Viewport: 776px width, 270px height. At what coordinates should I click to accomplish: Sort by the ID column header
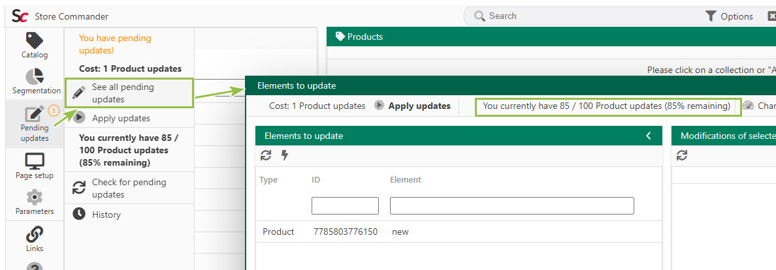tap(315, 180)
